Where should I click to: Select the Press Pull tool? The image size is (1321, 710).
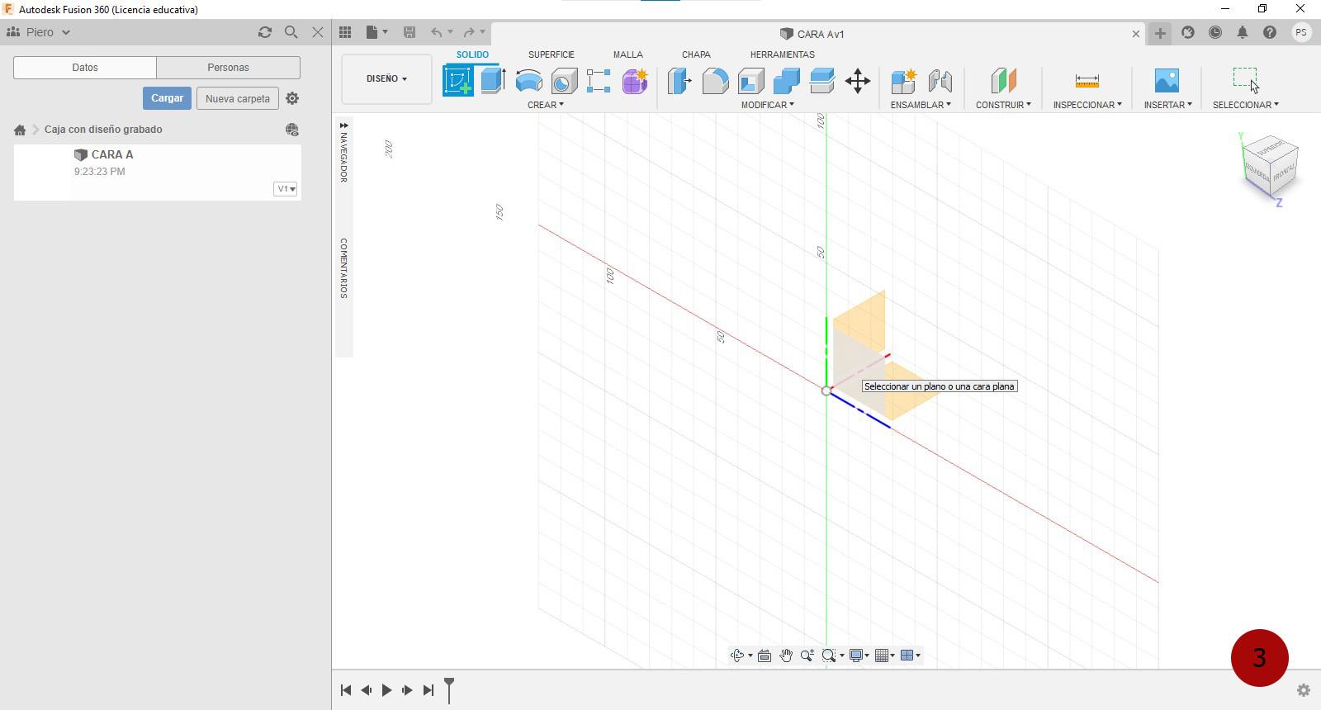click(679, 81)
